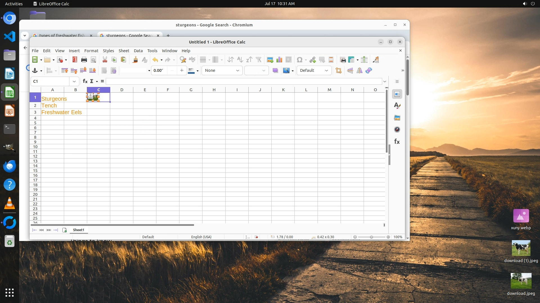Expand the Name Box cell dropdown
The height and width of the screenshot is (303, 540).
pos(74,81)
